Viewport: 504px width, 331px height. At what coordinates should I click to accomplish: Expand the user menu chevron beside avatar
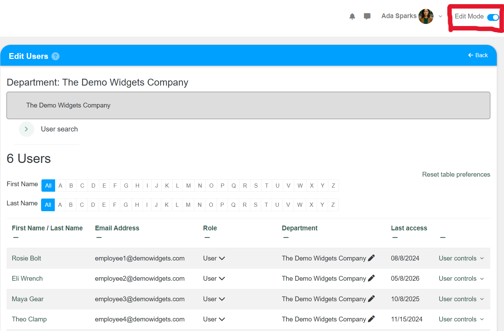pos(440,16)
